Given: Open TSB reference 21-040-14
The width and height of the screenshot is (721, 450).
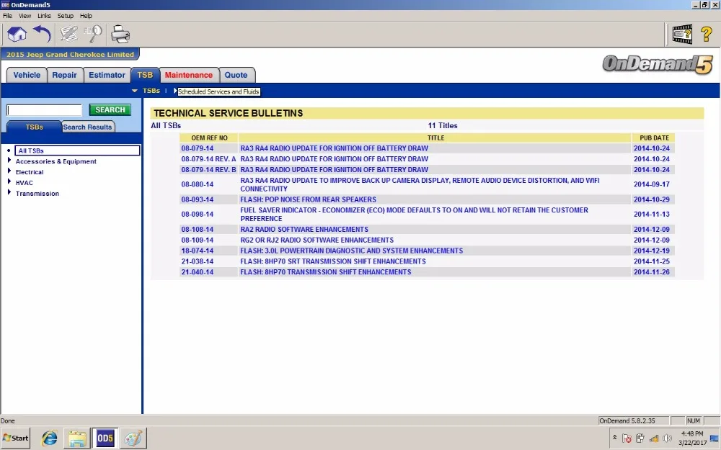Looking at the screenshot, I should [198, 272].
